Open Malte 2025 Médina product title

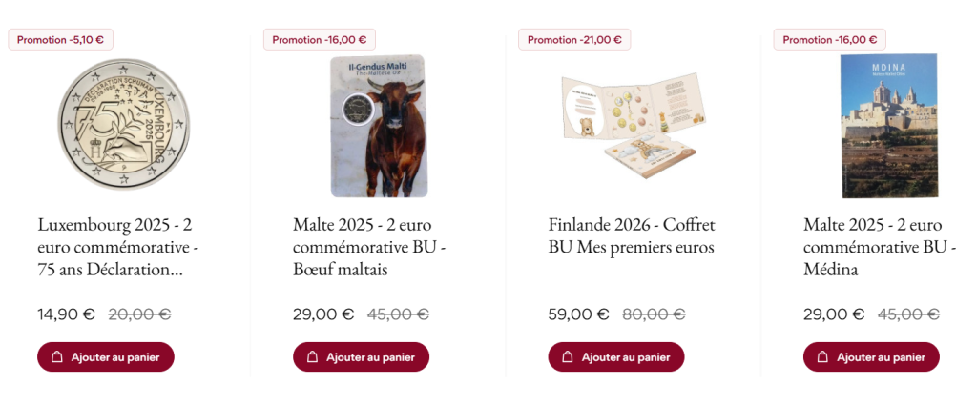click(880, 247)
